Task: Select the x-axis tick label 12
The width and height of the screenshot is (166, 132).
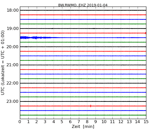Action: pos(121,122)
